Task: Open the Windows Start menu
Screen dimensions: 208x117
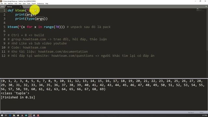Action: (x=2, y=115)
